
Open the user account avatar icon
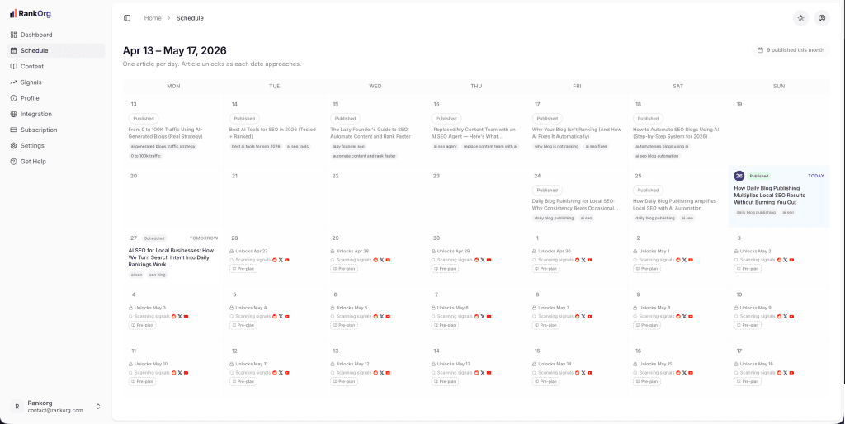(822, 17)
